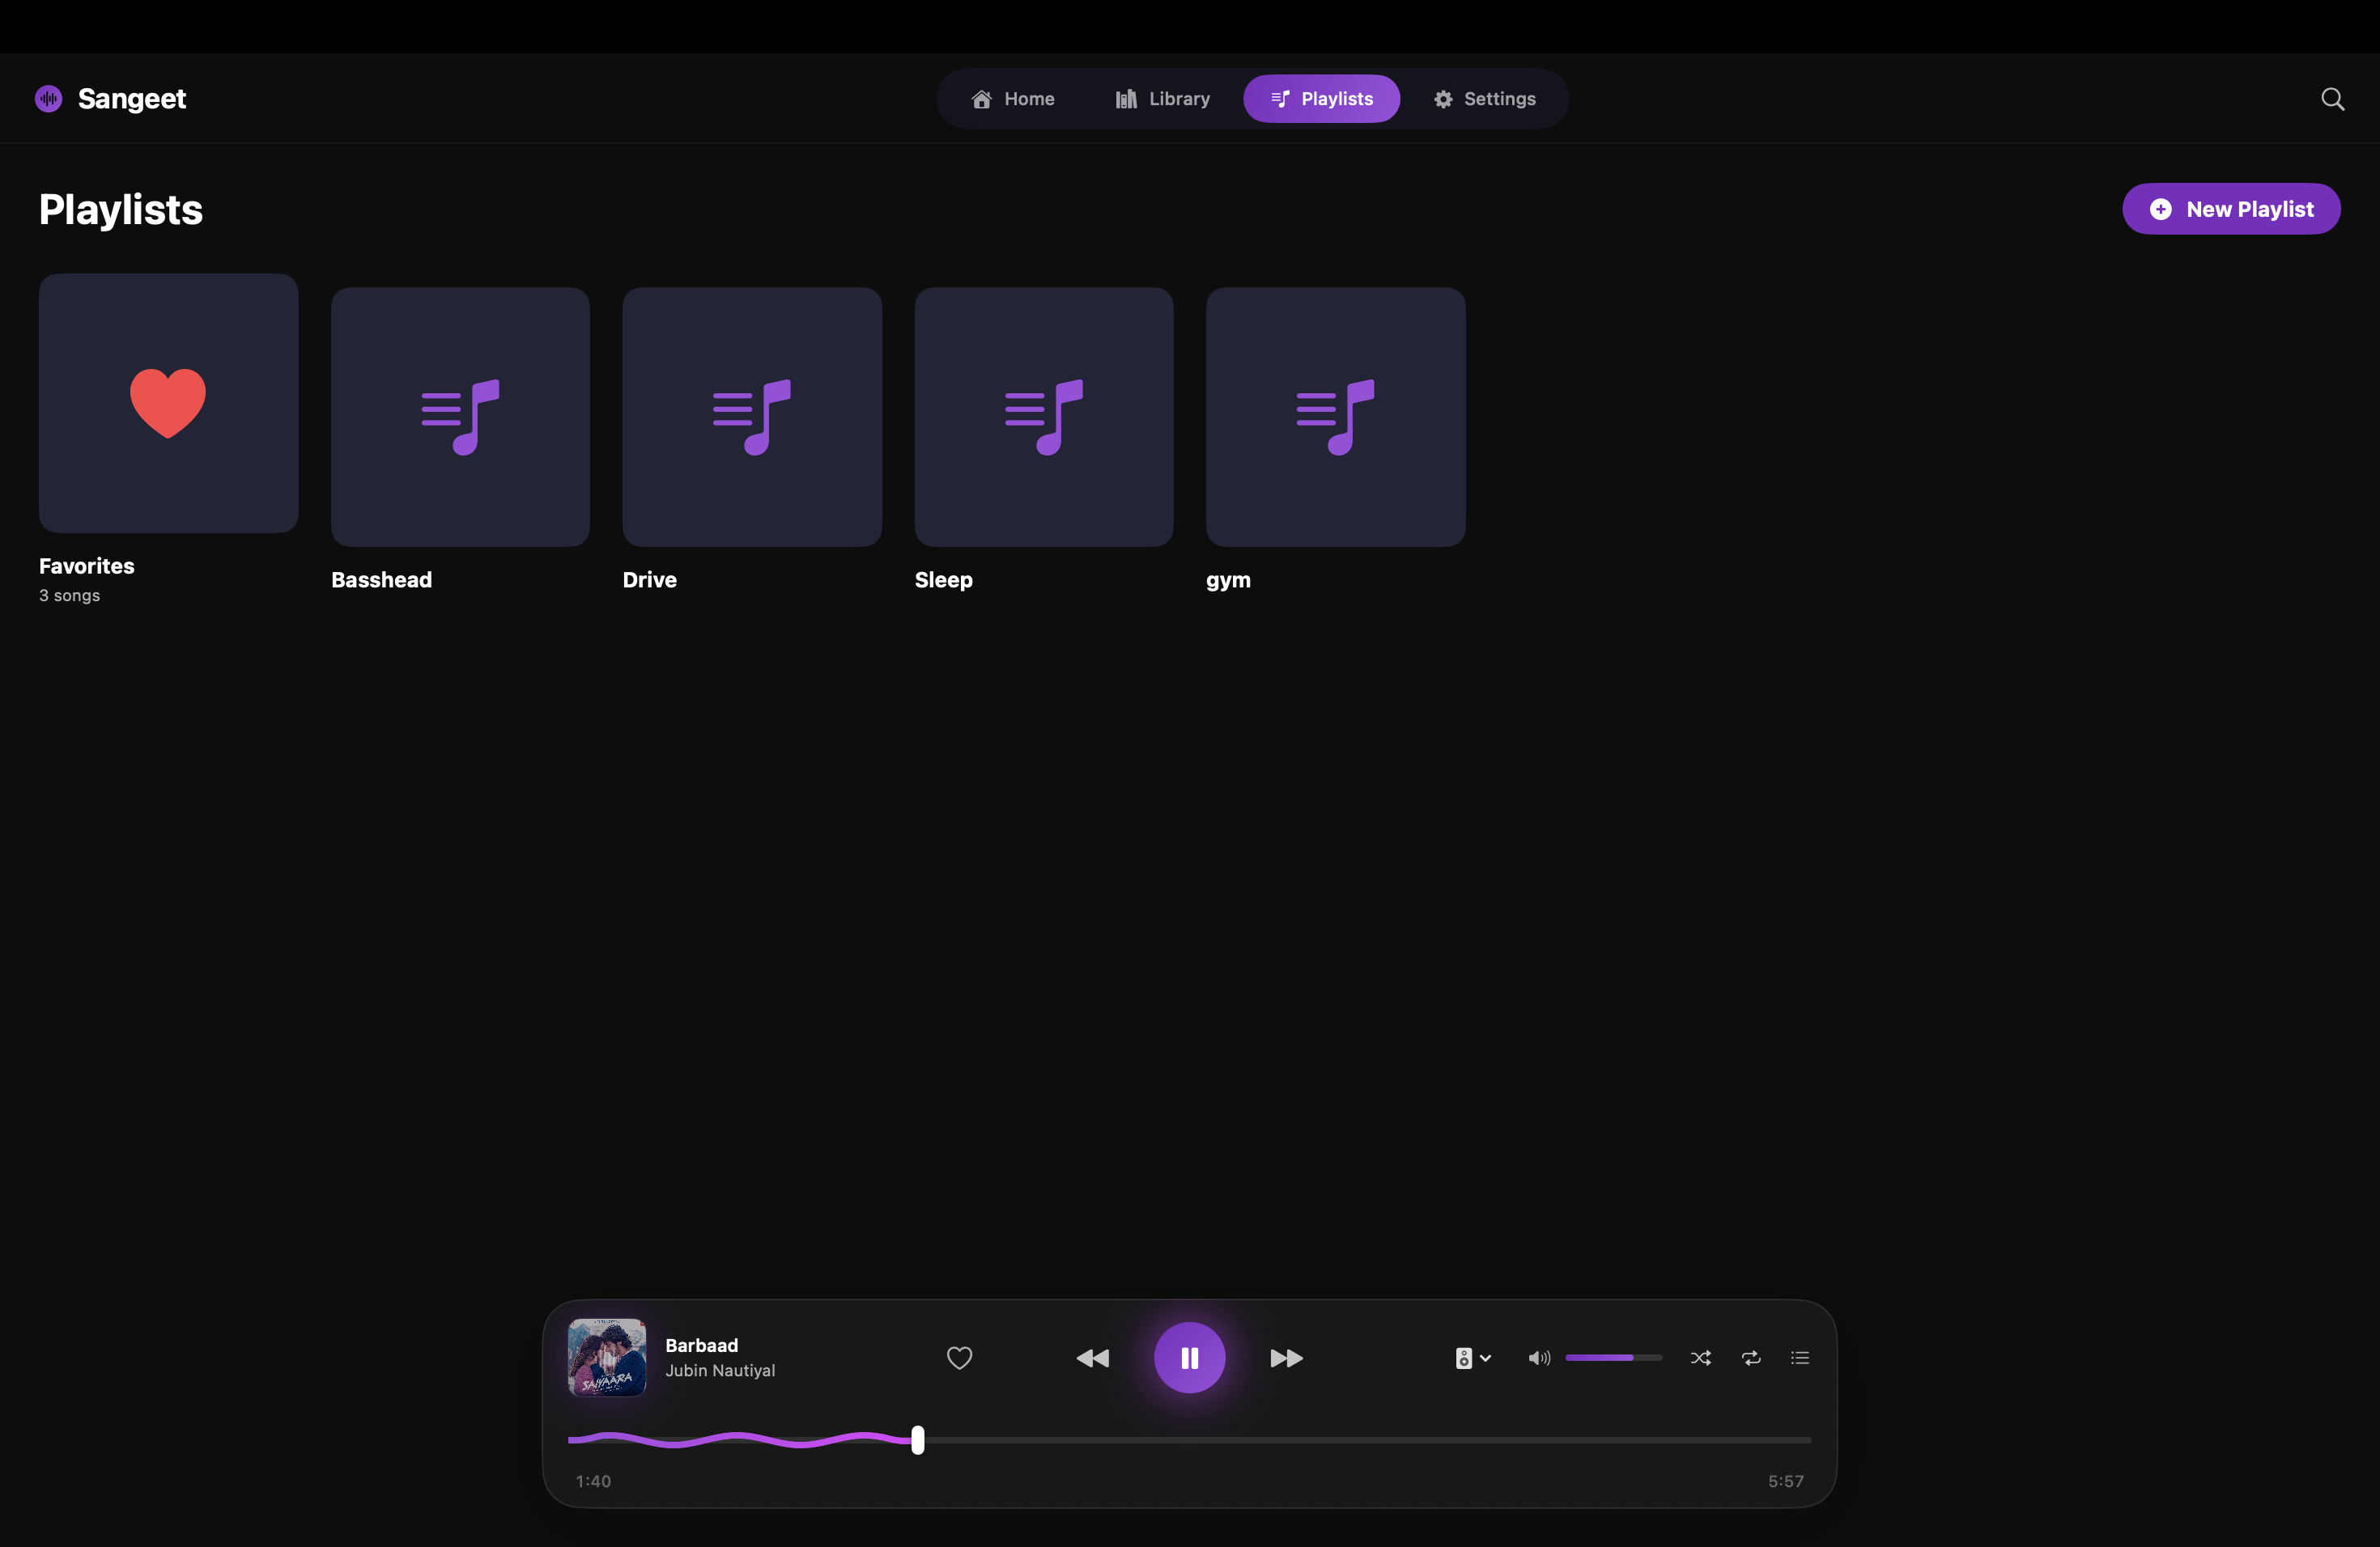Click the gym playlist title
Screen dimensions: 2380x1547
pyautogui.click(x=1228, y=582)
